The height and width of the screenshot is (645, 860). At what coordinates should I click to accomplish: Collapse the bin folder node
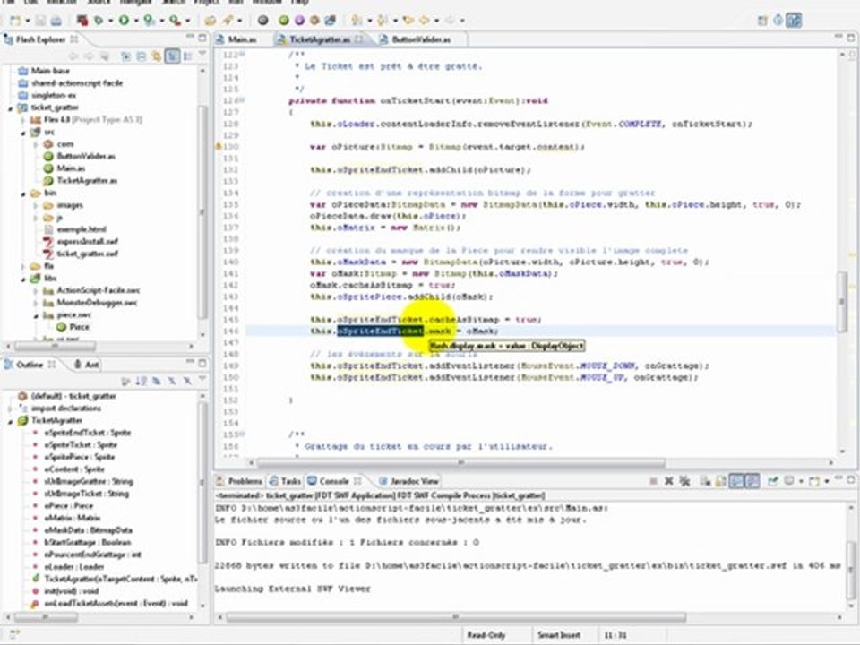tap(23, 193)
